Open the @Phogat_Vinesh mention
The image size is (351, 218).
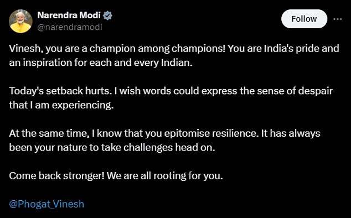[47, 204]
